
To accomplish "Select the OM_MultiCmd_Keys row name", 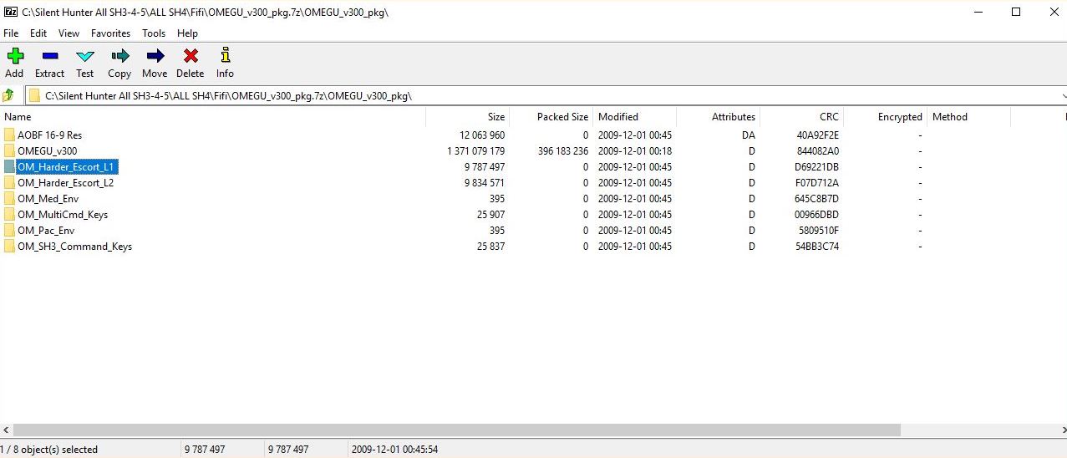I will point(63,214).
